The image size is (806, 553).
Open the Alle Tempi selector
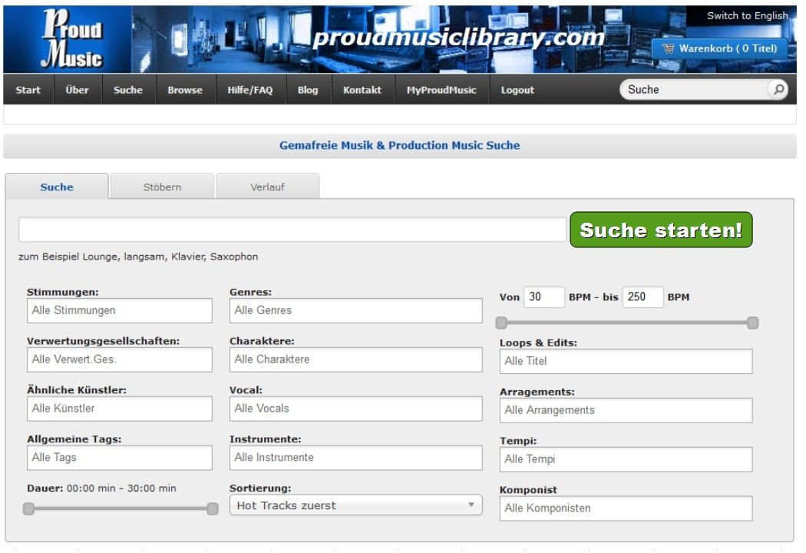tap(626, 459)
